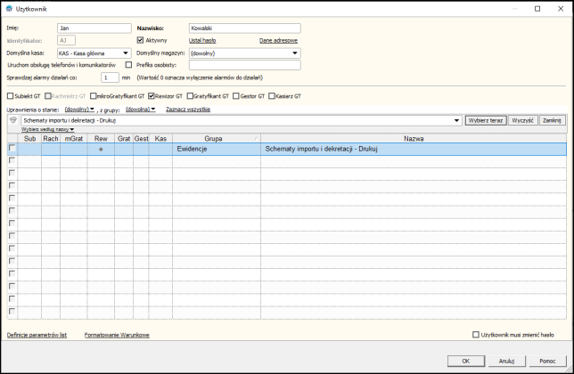Open the Domyślna kasa dropdown
This screenshot has width=574, height=374.
(x=125, y=53)
